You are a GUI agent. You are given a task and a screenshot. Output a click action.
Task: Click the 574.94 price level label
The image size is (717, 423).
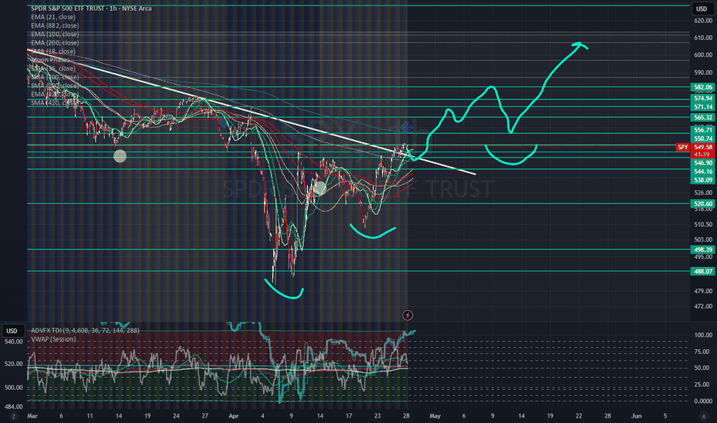(703, 98)
